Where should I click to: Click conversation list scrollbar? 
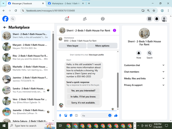[x=53, y=69]
